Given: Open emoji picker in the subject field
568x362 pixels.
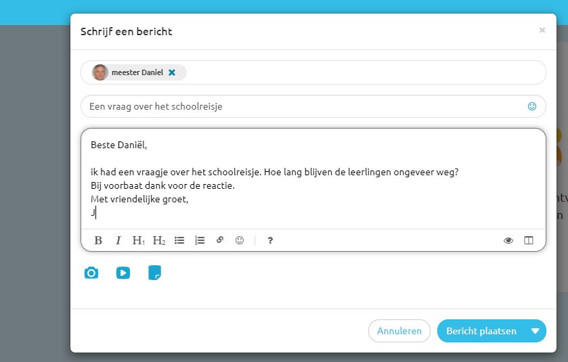Looking at the screenshot, I should click(x=531, y=106).
